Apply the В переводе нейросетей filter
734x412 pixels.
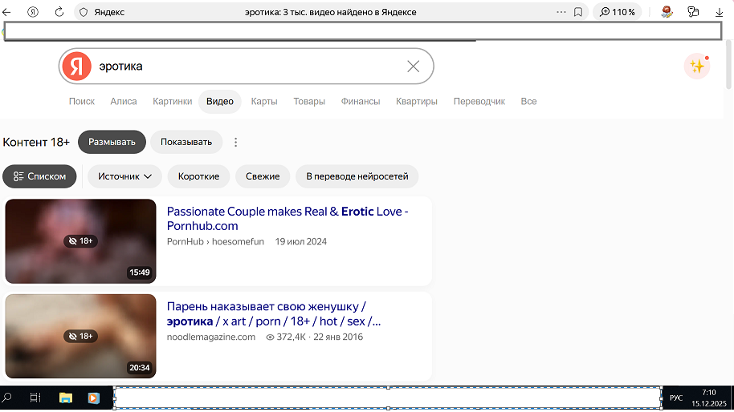[357, 176]
